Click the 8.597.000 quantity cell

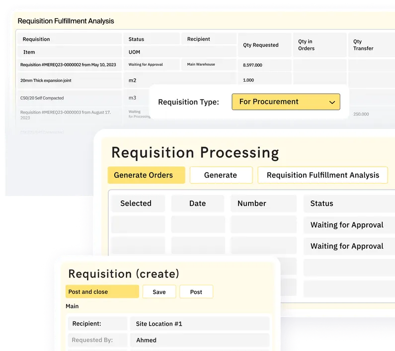pyautogui.click(x=265, y=65)
